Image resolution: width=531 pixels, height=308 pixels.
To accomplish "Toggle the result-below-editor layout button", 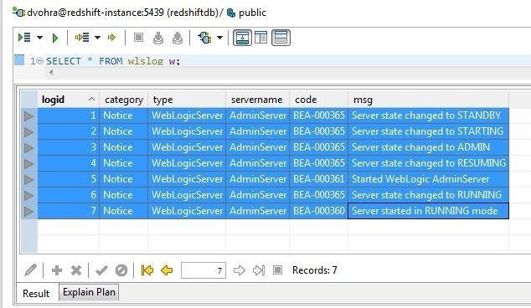I will point(242,37).
